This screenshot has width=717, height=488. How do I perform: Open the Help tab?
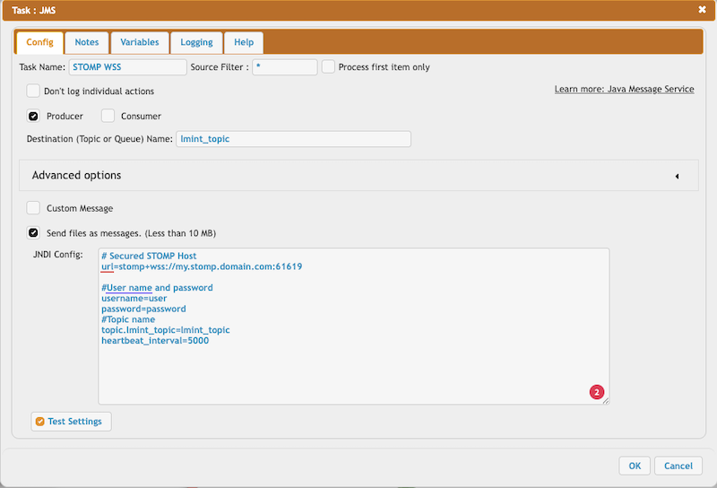click(x=244, y=42)
